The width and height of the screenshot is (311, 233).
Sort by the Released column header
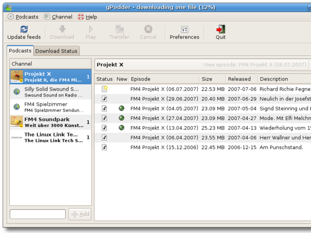[242, 79]
